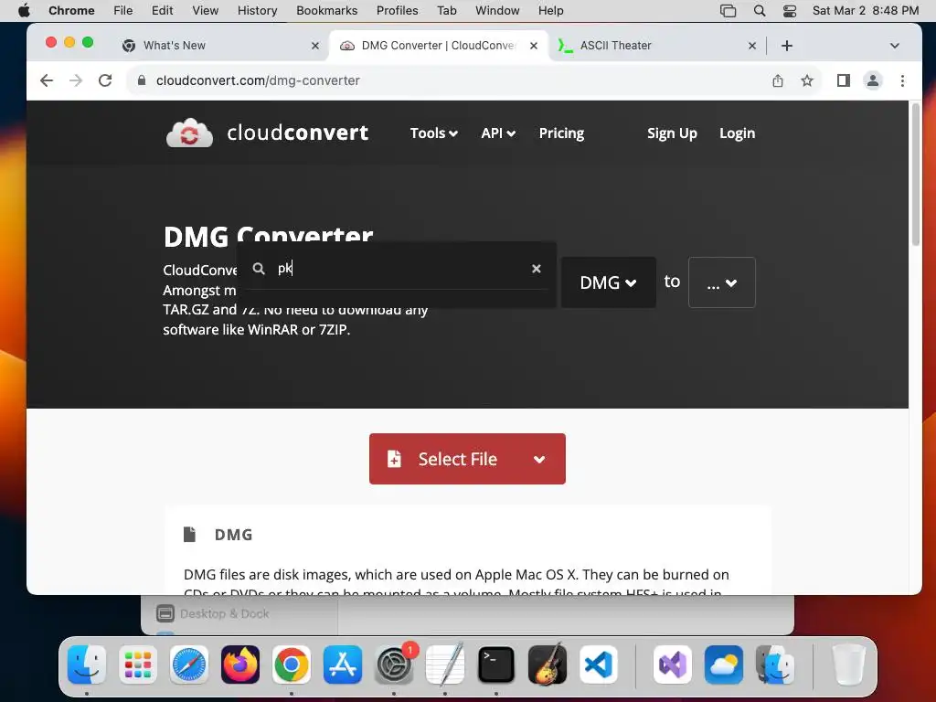Select Desktop & Dock in Settings window
Image resolution: width=936 pixels, height=702 pixels.
click(213, 613)
